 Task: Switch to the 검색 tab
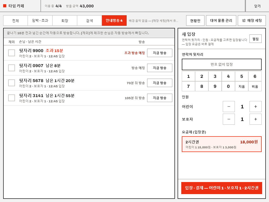click(90, 21)
